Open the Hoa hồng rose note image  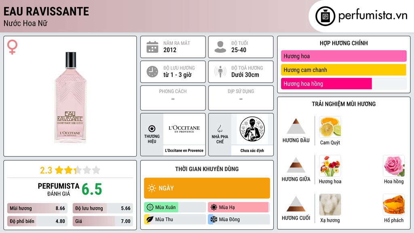click(x=394, y=166)
